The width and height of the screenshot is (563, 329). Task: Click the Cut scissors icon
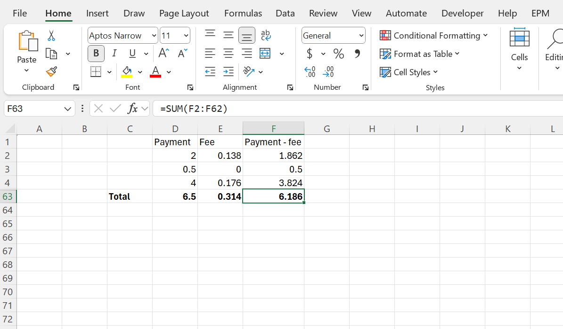pyautogui.click(x=51, y=36)
